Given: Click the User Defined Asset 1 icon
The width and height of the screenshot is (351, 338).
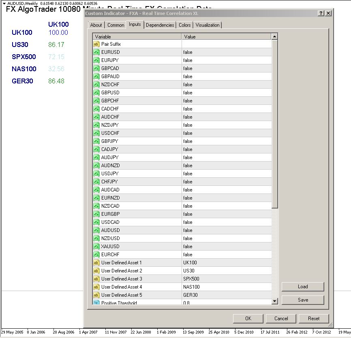Looking at the screenshot, I should 96,263.
